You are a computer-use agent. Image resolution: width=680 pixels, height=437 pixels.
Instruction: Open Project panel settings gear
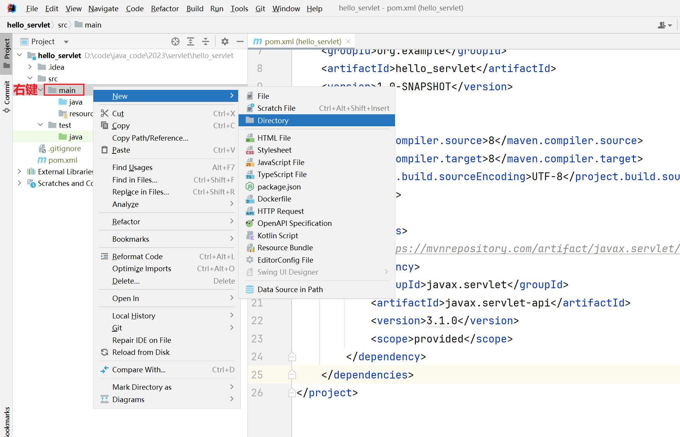coord(225,41)
